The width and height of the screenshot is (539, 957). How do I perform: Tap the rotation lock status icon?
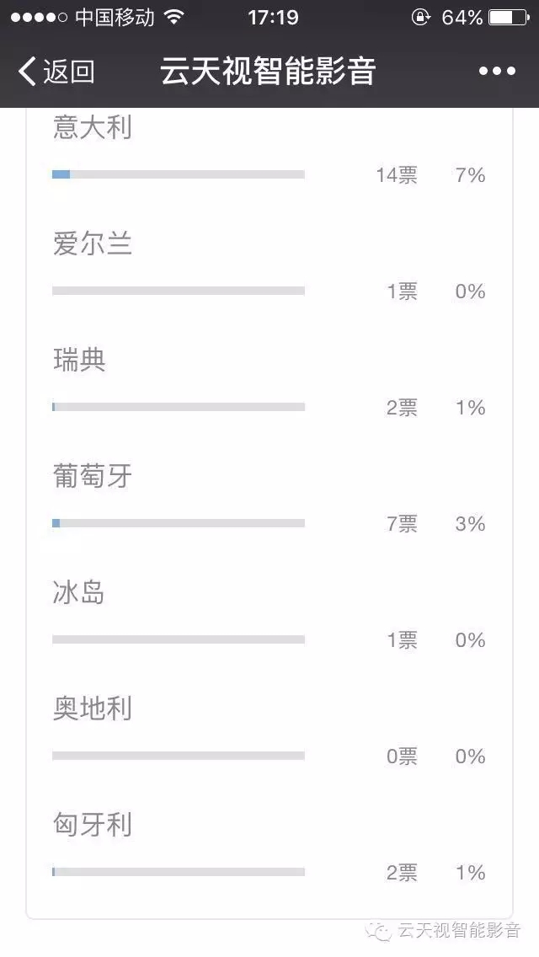click(420, 18)
